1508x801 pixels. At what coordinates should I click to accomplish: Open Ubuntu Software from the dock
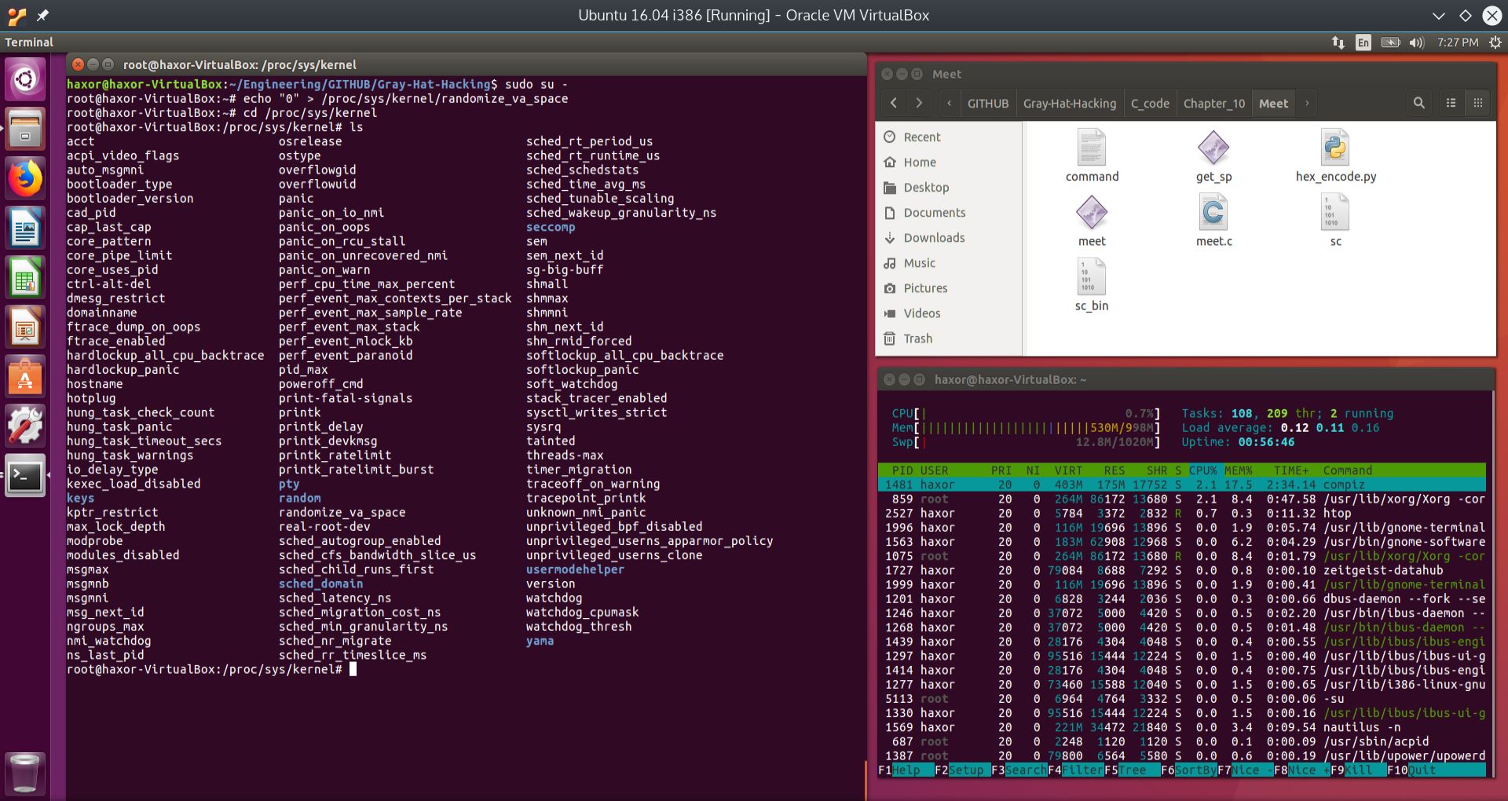click(x=25, y=377)
